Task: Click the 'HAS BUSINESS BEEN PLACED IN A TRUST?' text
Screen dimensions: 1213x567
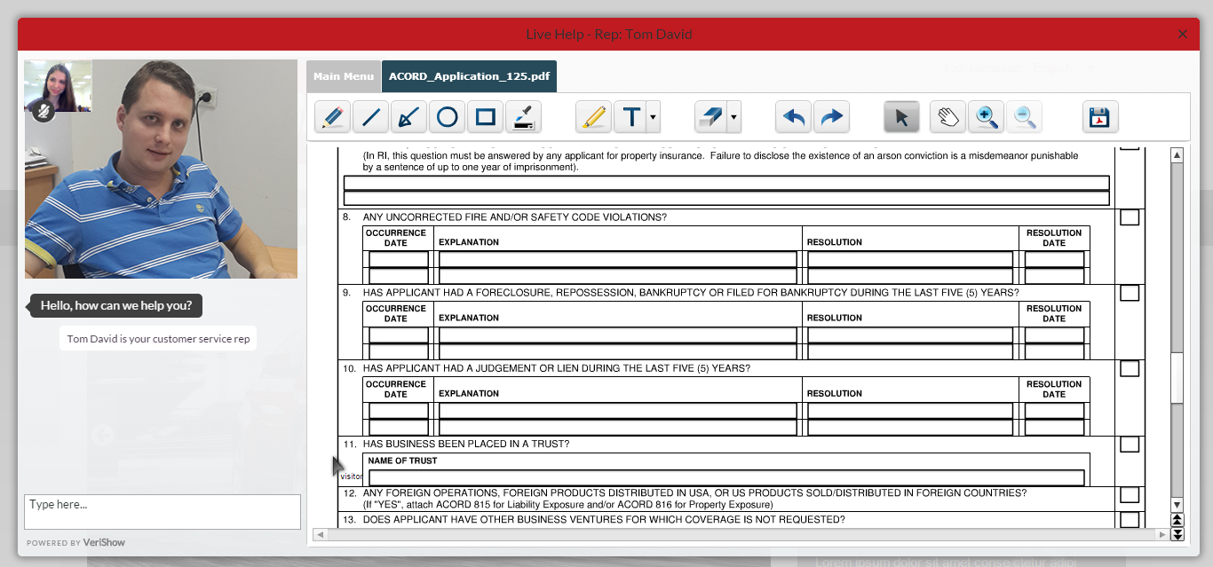Action: pyautogui.click(x=466, y=444)
